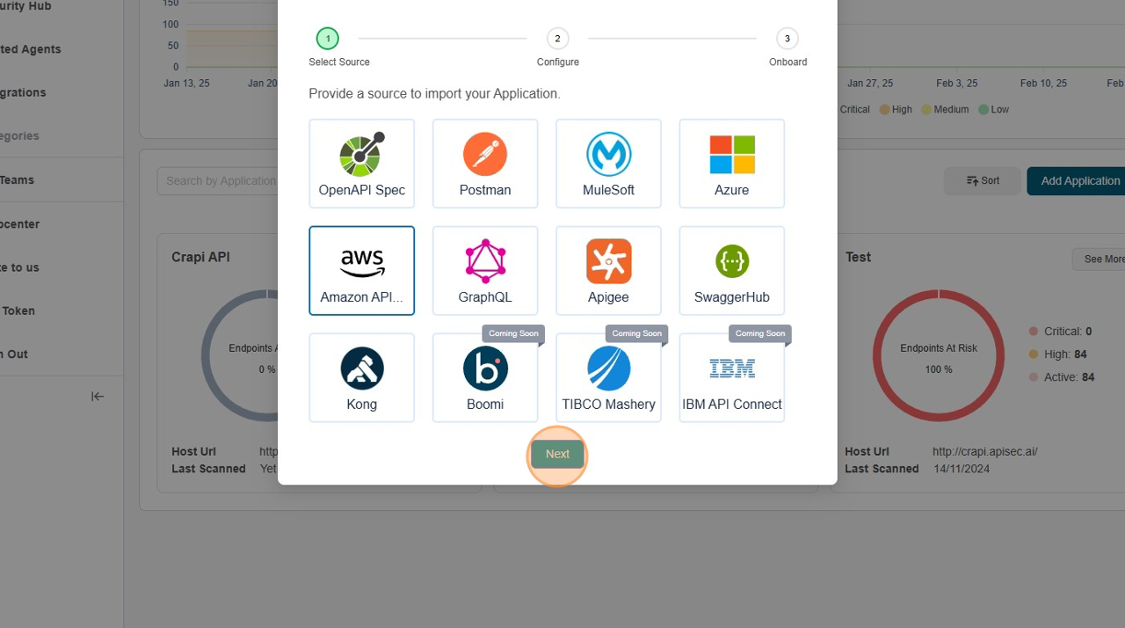
Task: Go to step 2 Configure
Action: coord(557,39)
